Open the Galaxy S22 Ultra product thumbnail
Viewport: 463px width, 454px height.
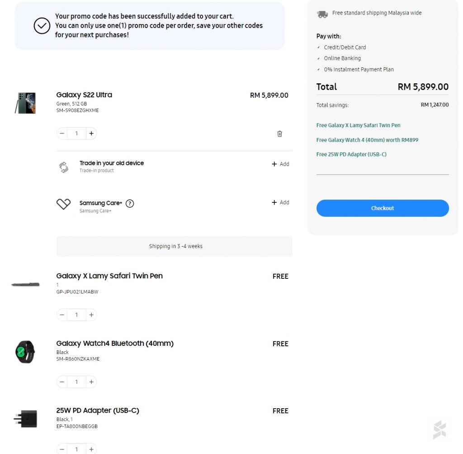[x=25, y=103]
